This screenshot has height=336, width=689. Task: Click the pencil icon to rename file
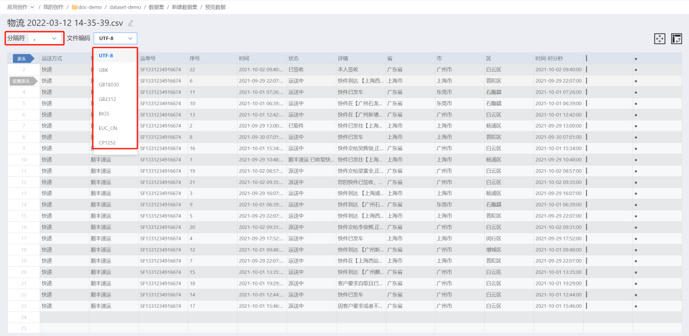pyautogui.click(x=131, y=23)
